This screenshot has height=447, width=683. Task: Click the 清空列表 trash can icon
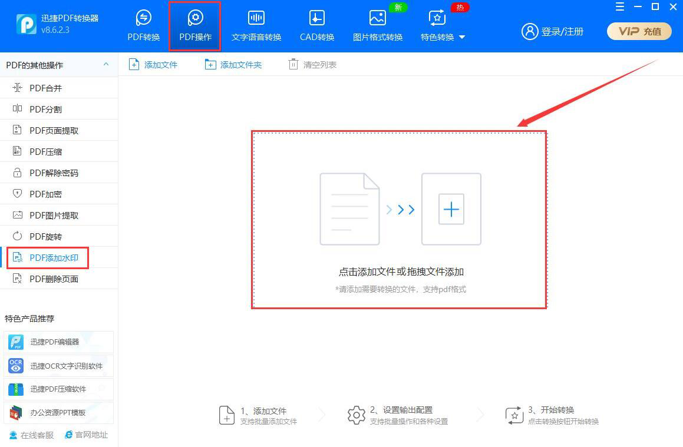tap(293, 64)
